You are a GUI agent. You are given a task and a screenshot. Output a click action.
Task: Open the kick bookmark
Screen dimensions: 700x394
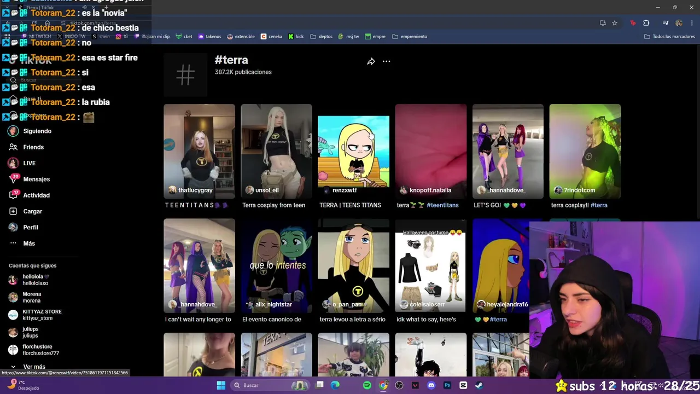[296, 37]
